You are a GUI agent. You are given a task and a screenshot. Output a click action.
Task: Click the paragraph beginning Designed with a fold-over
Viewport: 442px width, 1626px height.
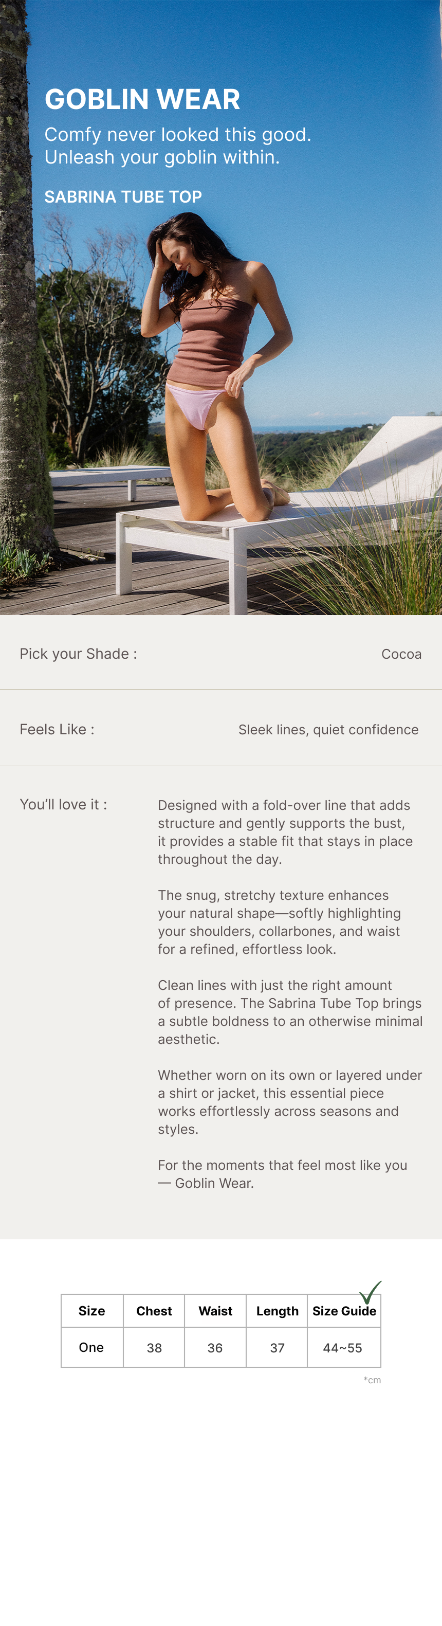(285, 832)
